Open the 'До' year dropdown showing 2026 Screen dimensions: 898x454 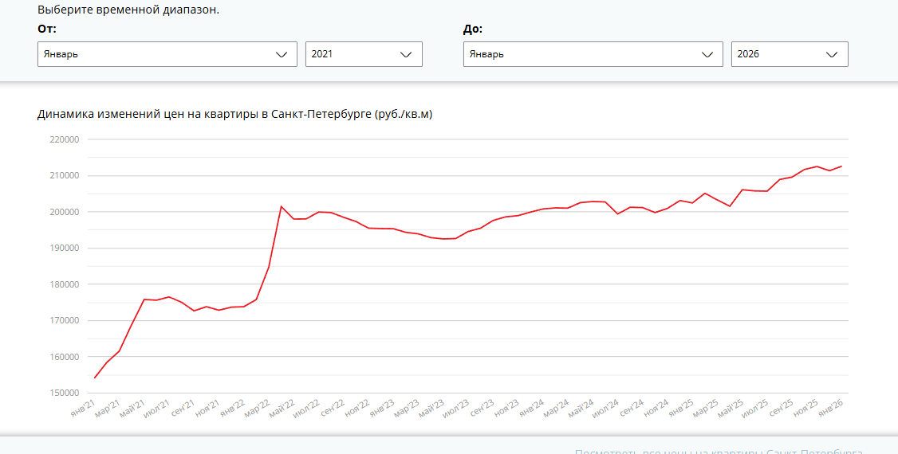coord(790,54)
